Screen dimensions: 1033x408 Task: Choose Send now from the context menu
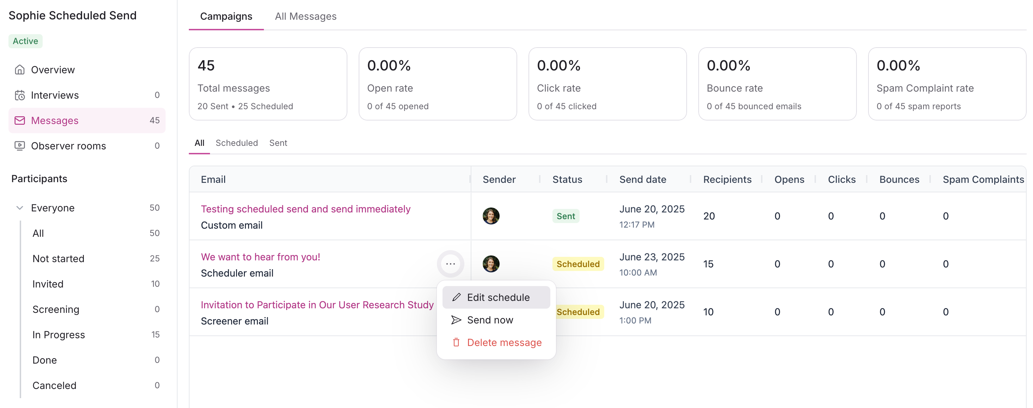click(490, 320)
